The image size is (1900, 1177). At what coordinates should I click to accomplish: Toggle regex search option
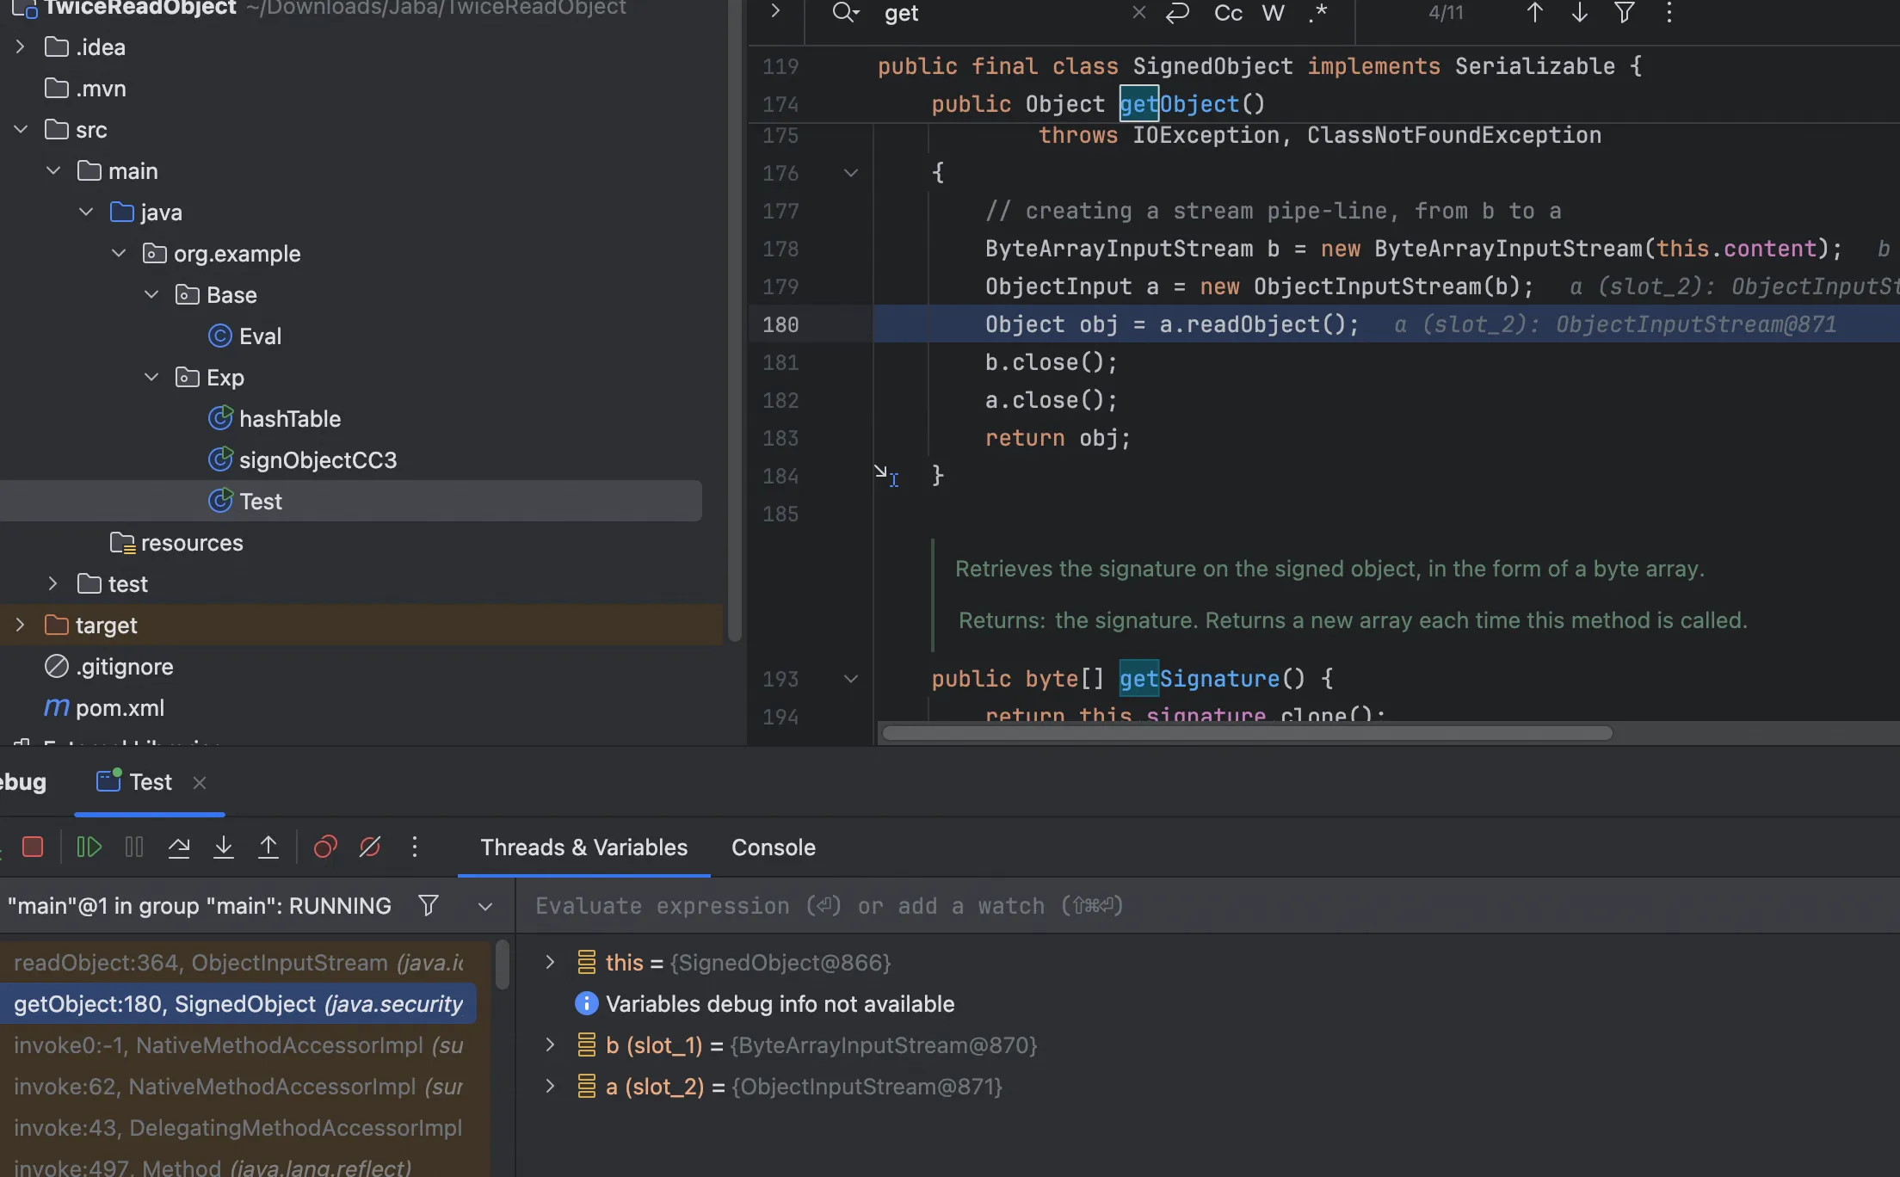click(x=1318, y=13)
